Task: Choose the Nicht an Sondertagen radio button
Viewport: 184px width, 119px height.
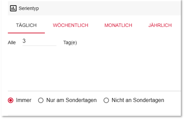Action: 106,100
